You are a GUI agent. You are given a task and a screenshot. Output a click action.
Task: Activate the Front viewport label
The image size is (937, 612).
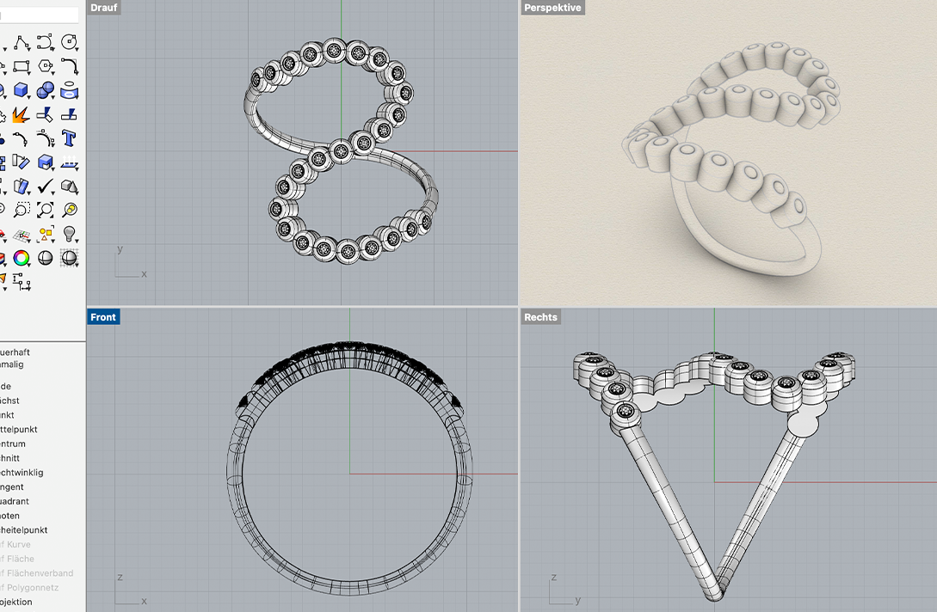[x=103, y=317]
